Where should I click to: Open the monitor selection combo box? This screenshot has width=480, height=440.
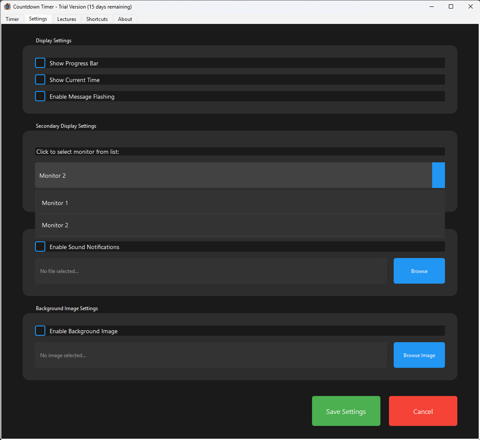click(233, 175)
